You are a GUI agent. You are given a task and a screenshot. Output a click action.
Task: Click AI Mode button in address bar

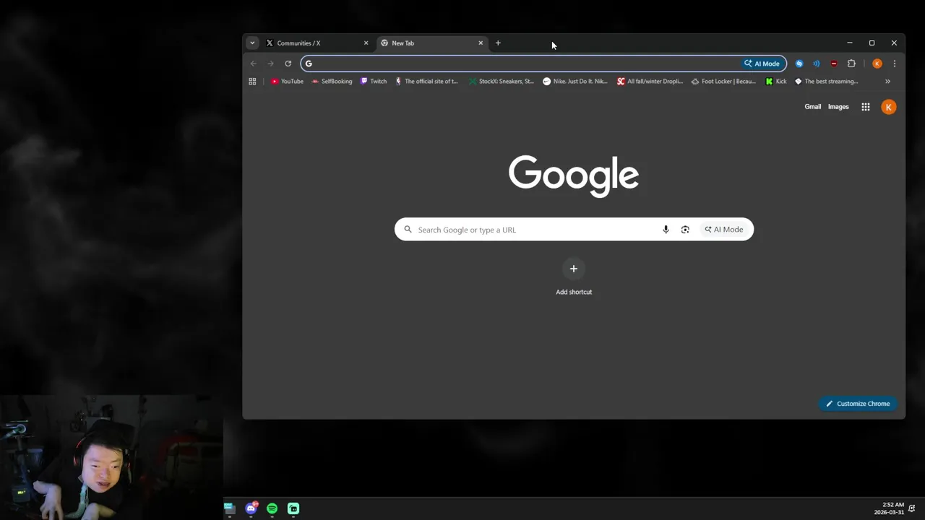(x=762, y=64)
